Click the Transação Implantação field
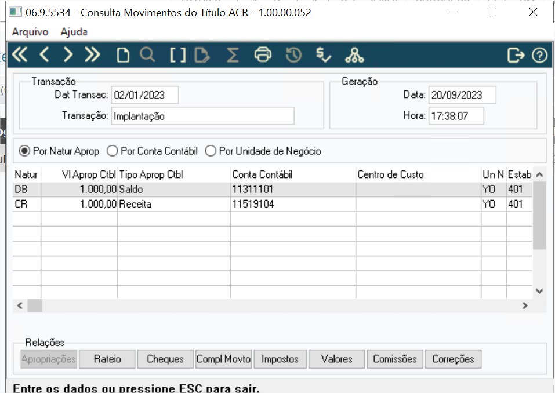The height and width of the screenshot is (393, 555). (x=202, y=116)
